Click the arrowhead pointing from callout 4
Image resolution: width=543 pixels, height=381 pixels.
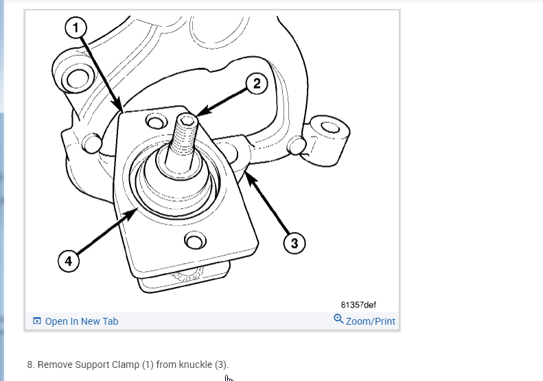coord(132,212)
